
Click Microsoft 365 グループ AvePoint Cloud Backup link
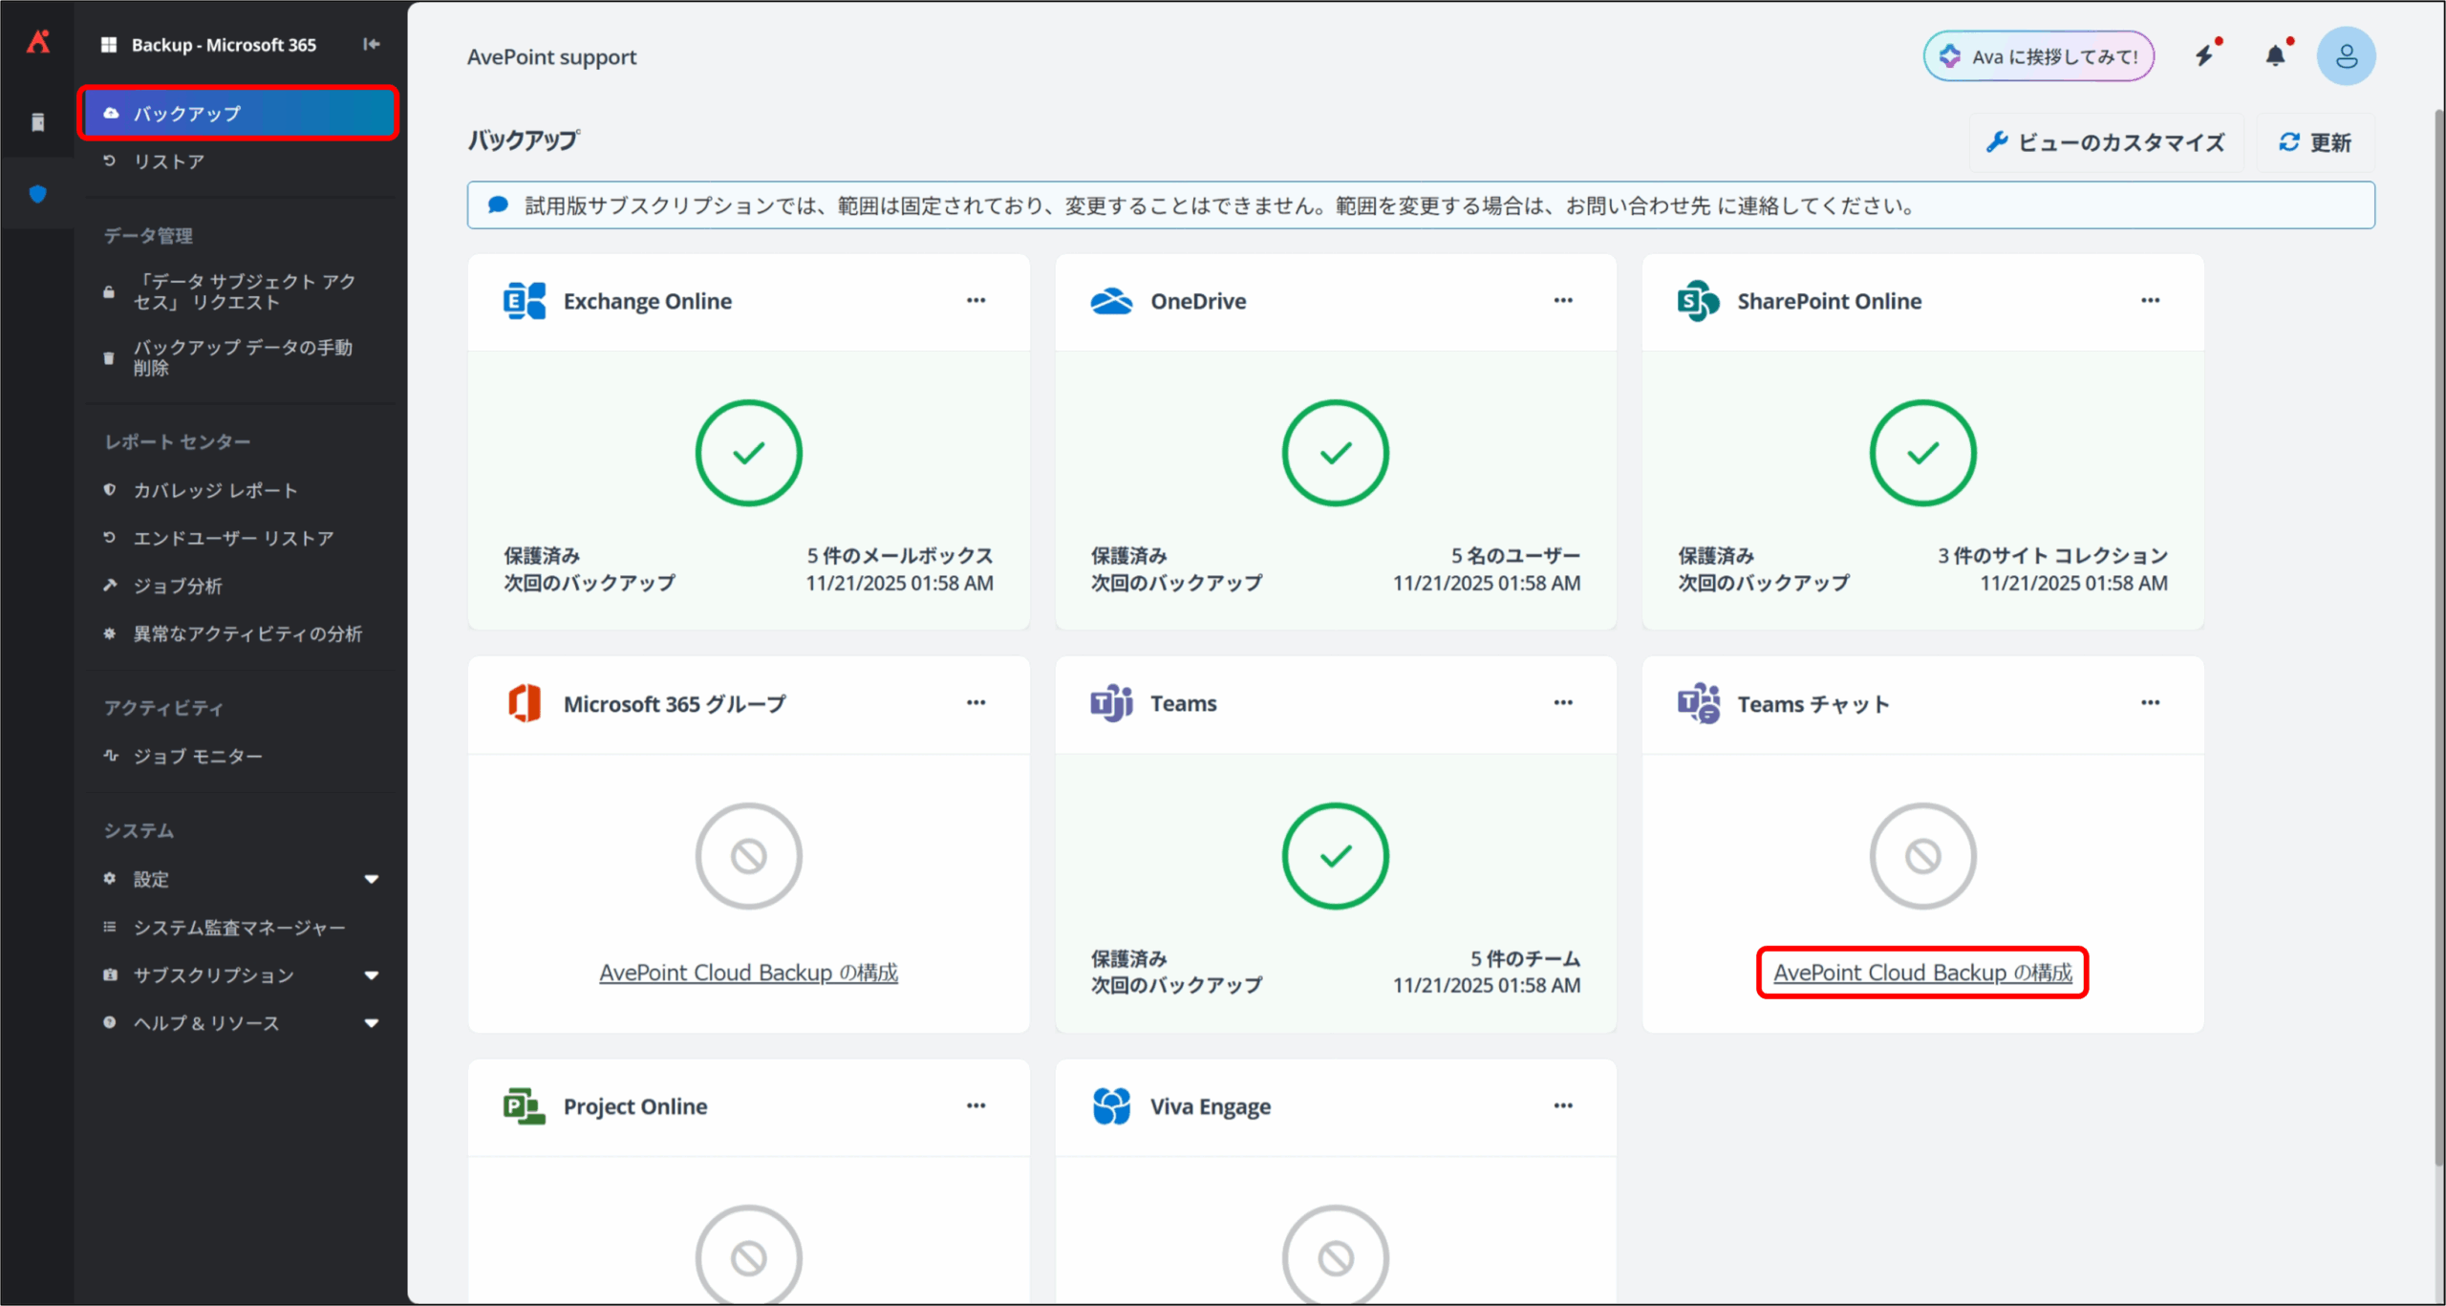[748, 973]
